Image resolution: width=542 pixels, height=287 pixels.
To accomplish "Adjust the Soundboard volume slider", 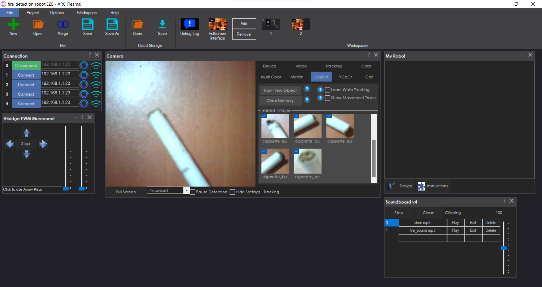I will [504, 248].
